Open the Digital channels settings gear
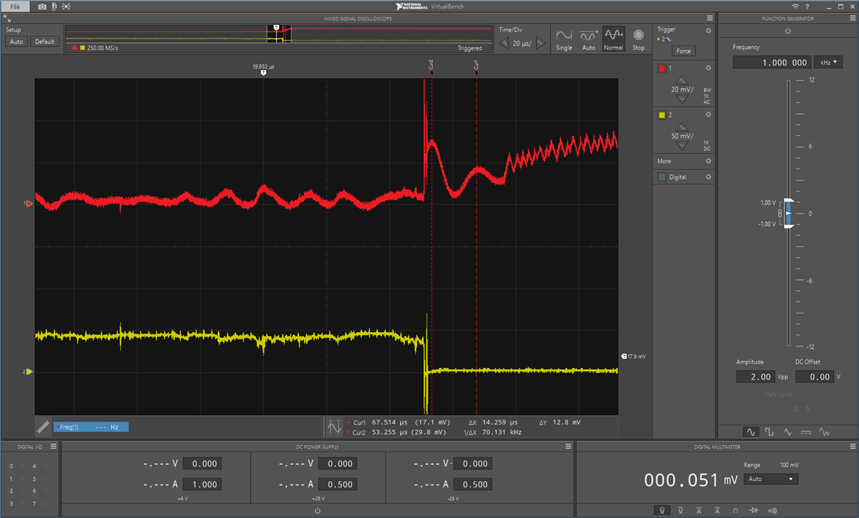This screenshot has width=859, height=518. [x=708, y=177]
